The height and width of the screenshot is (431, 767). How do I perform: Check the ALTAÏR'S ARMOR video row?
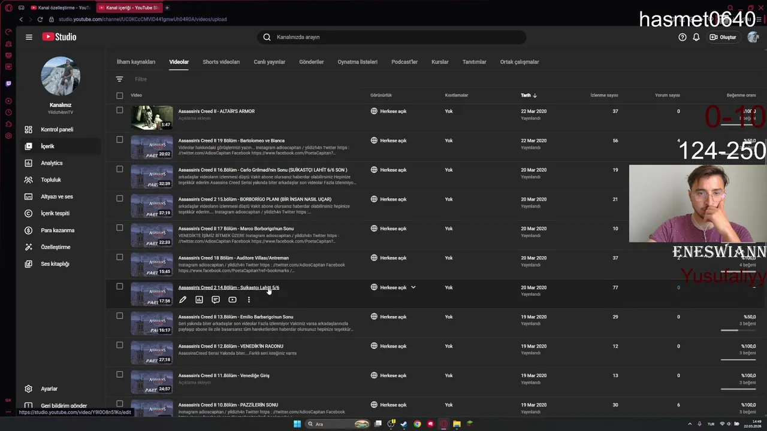point(120,110)
